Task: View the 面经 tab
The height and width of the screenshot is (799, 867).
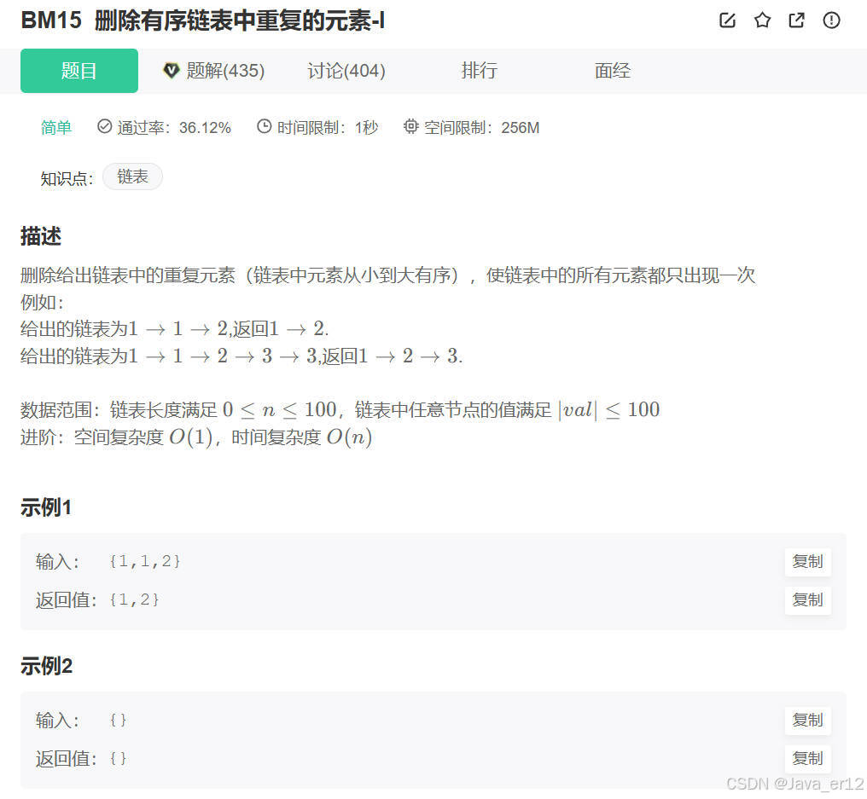Action: click(x=612, y=71)
